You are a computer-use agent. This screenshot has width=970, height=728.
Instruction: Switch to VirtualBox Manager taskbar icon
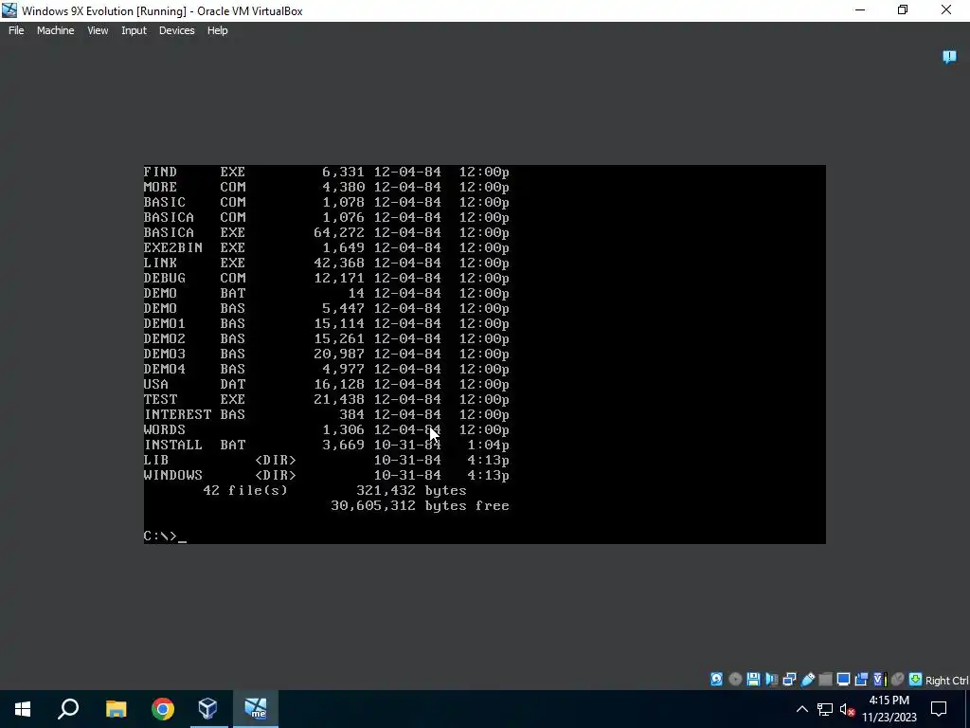[208, 709]
